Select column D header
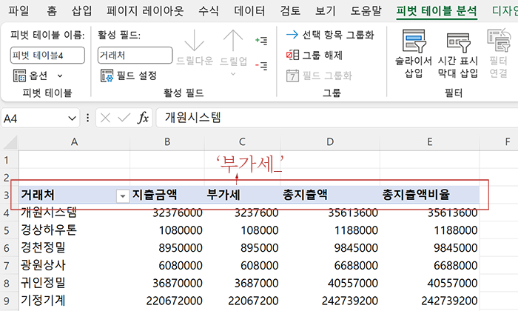Screen dimensions: 518x311 click(x=330, y=142)
